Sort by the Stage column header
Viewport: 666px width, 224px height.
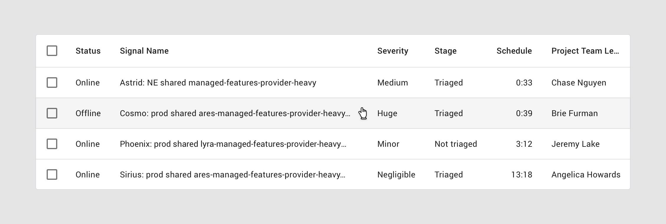(445, 51)
